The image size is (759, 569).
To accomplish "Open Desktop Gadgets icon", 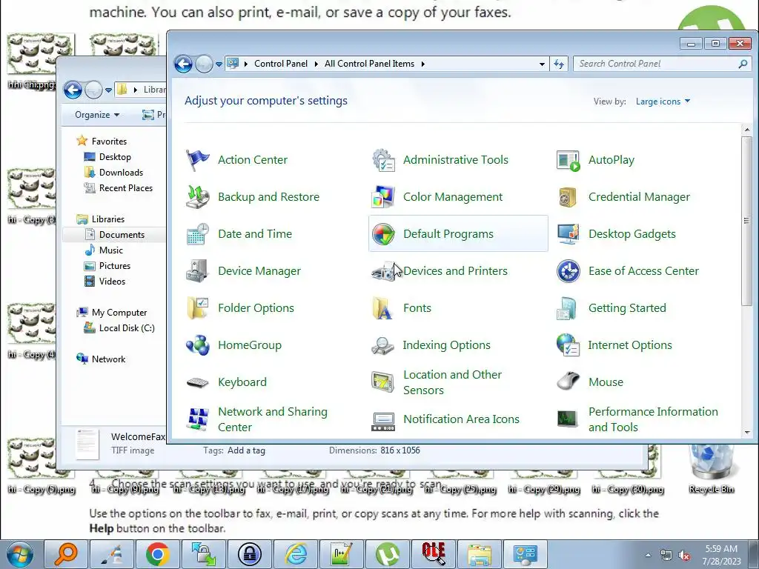I will (x=568, y=234).
